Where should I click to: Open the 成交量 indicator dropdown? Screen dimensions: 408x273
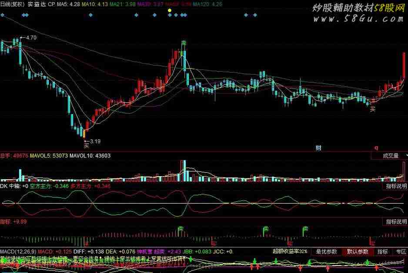(x=390, y=156)
